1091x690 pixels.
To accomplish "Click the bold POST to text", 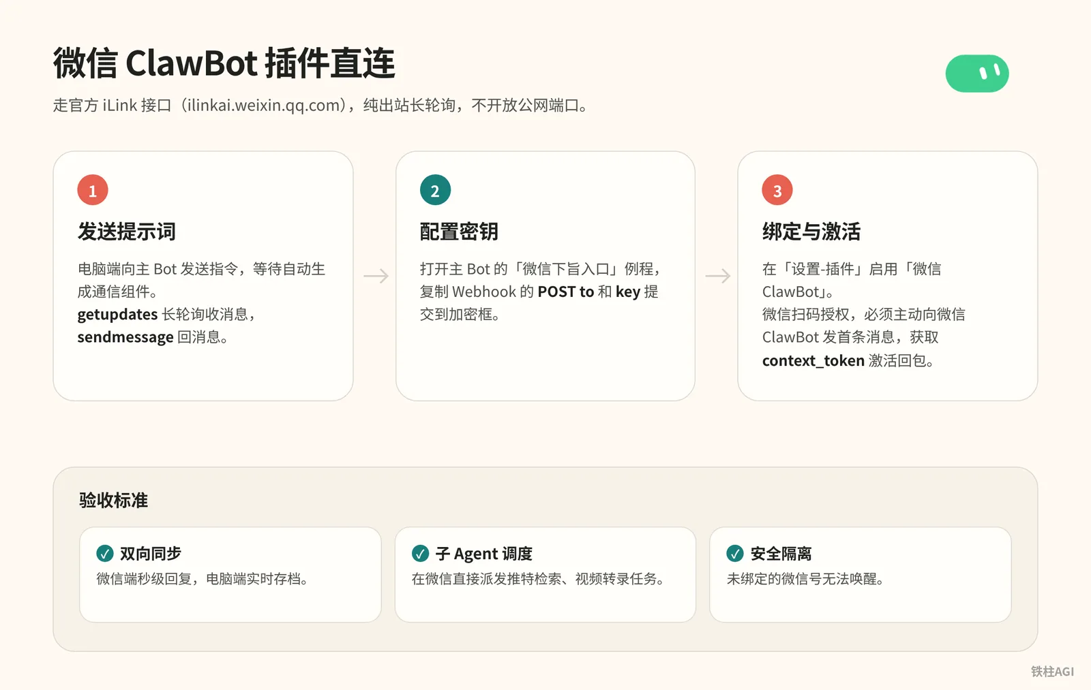I will (566, 292).
